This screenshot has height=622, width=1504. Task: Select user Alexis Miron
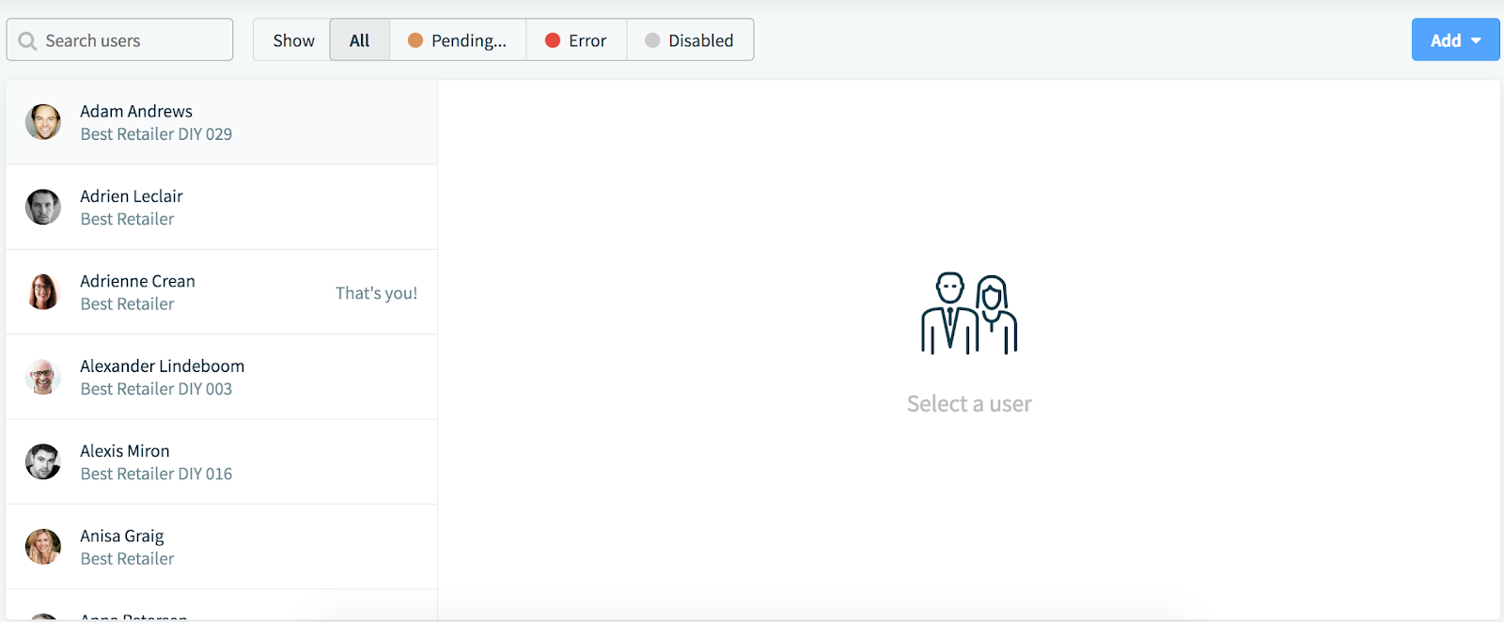point(222,462)
